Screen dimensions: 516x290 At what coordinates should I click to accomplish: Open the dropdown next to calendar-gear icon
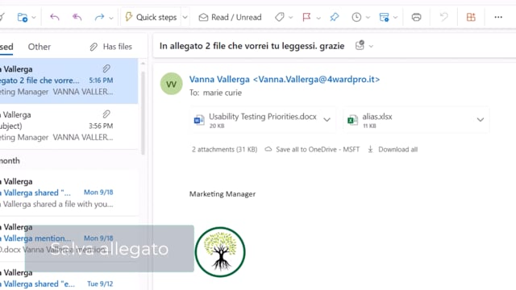(396, 18)
